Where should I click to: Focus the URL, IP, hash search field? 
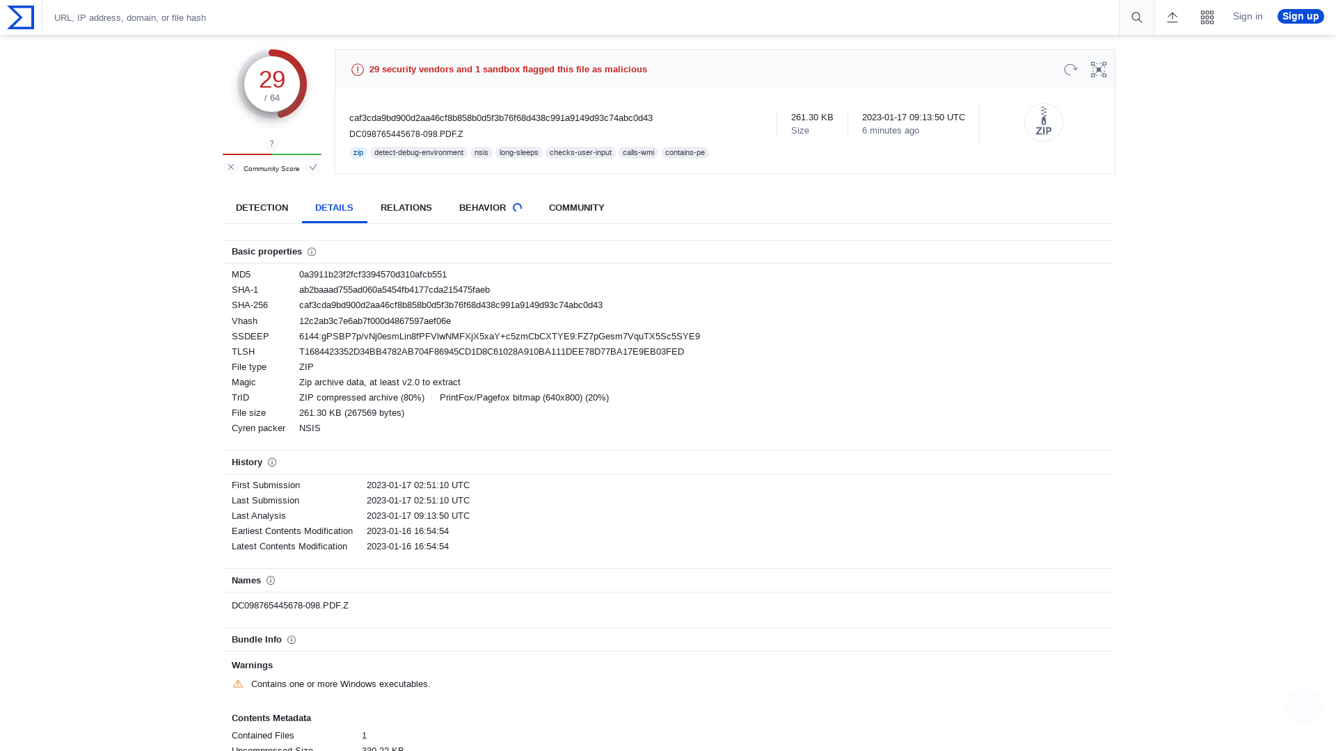(581, 17)
